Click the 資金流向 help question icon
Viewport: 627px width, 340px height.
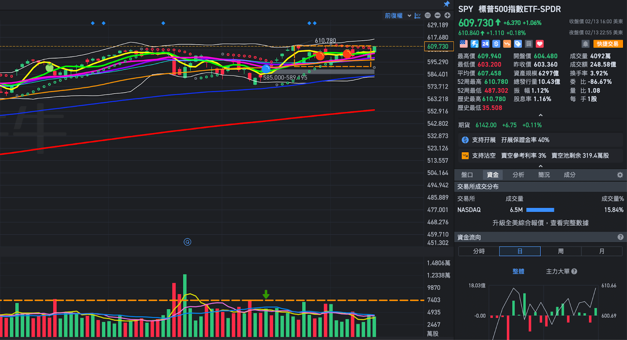pos(620,237)
